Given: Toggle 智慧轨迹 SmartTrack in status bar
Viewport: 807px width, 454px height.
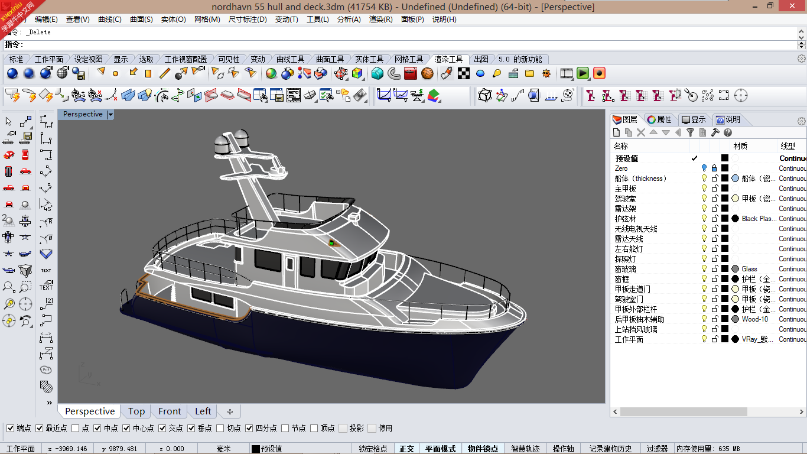Looking at the screenshot, I should pyautogui.click(x=525, y=449).
